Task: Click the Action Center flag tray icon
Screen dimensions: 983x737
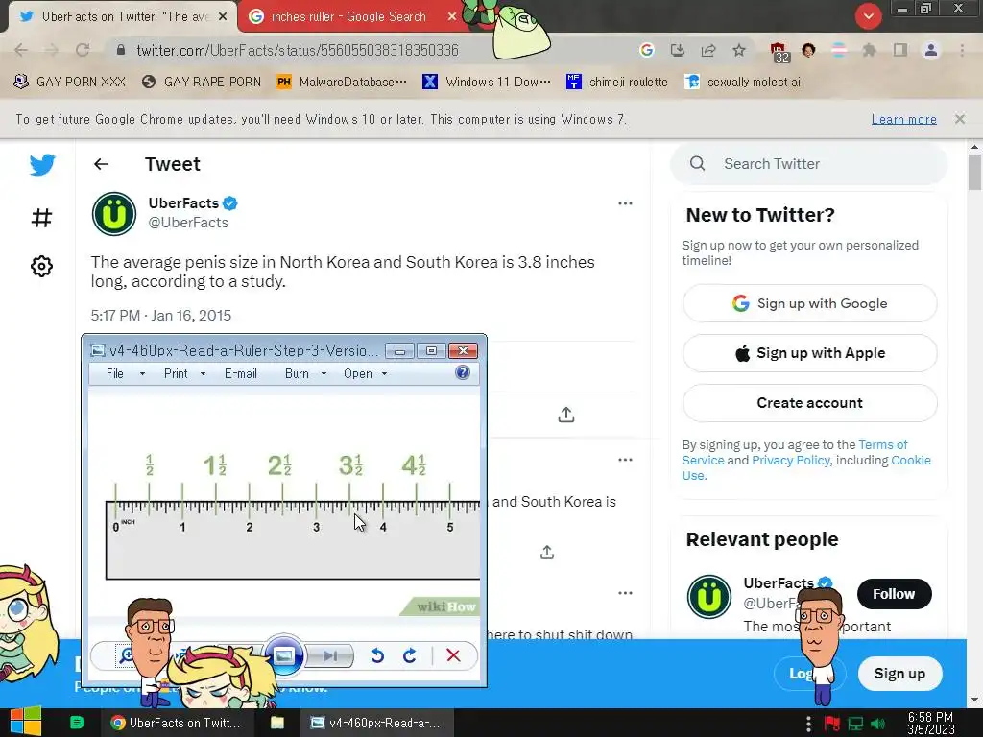Action: pos(832,724)
